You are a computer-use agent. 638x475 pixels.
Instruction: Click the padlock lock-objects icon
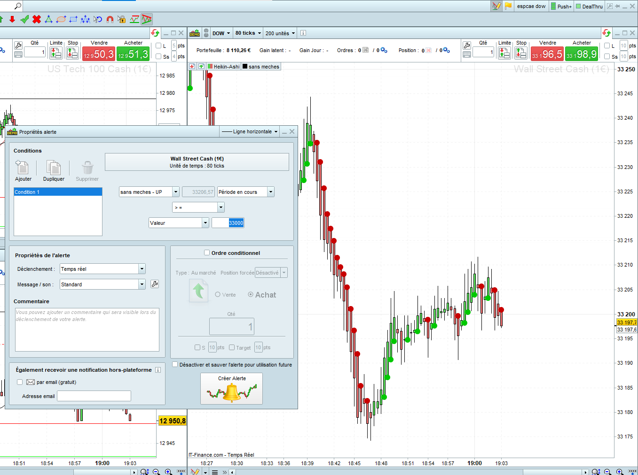click(x=122, y=19)
